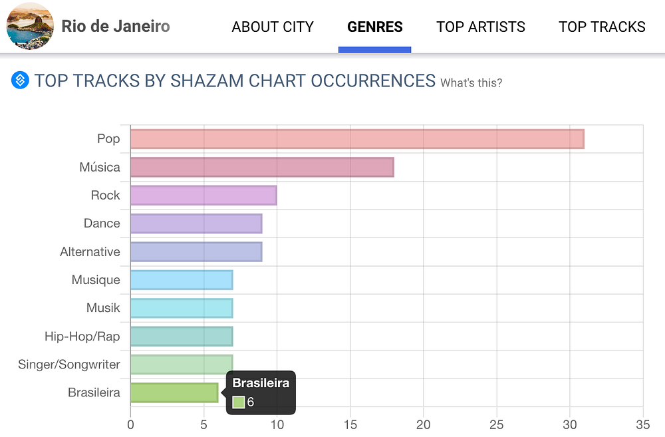
Task: Select the Alternative genre bar
Action: [x=196, y=251]
